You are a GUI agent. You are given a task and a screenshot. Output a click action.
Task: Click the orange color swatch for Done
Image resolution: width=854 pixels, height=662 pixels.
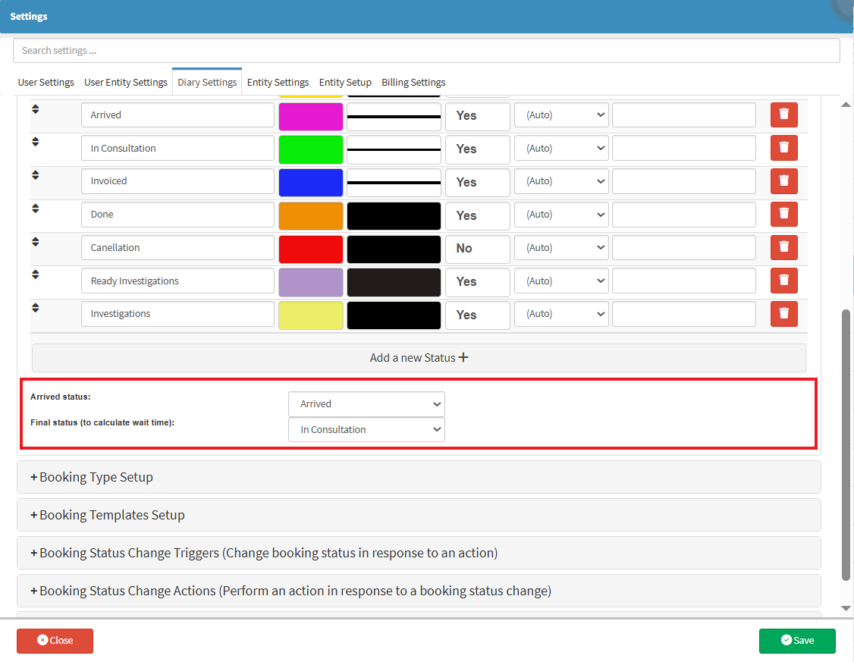[x=311, y=215]
